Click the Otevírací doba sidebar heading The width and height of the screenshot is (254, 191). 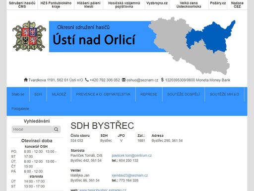(x=37, y=141)
